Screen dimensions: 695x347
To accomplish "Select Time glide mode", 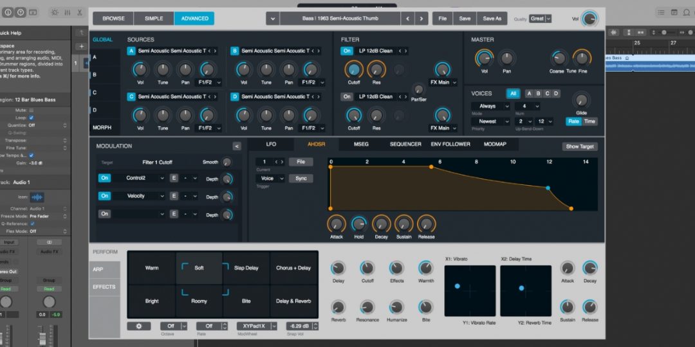I will point(589,121).
